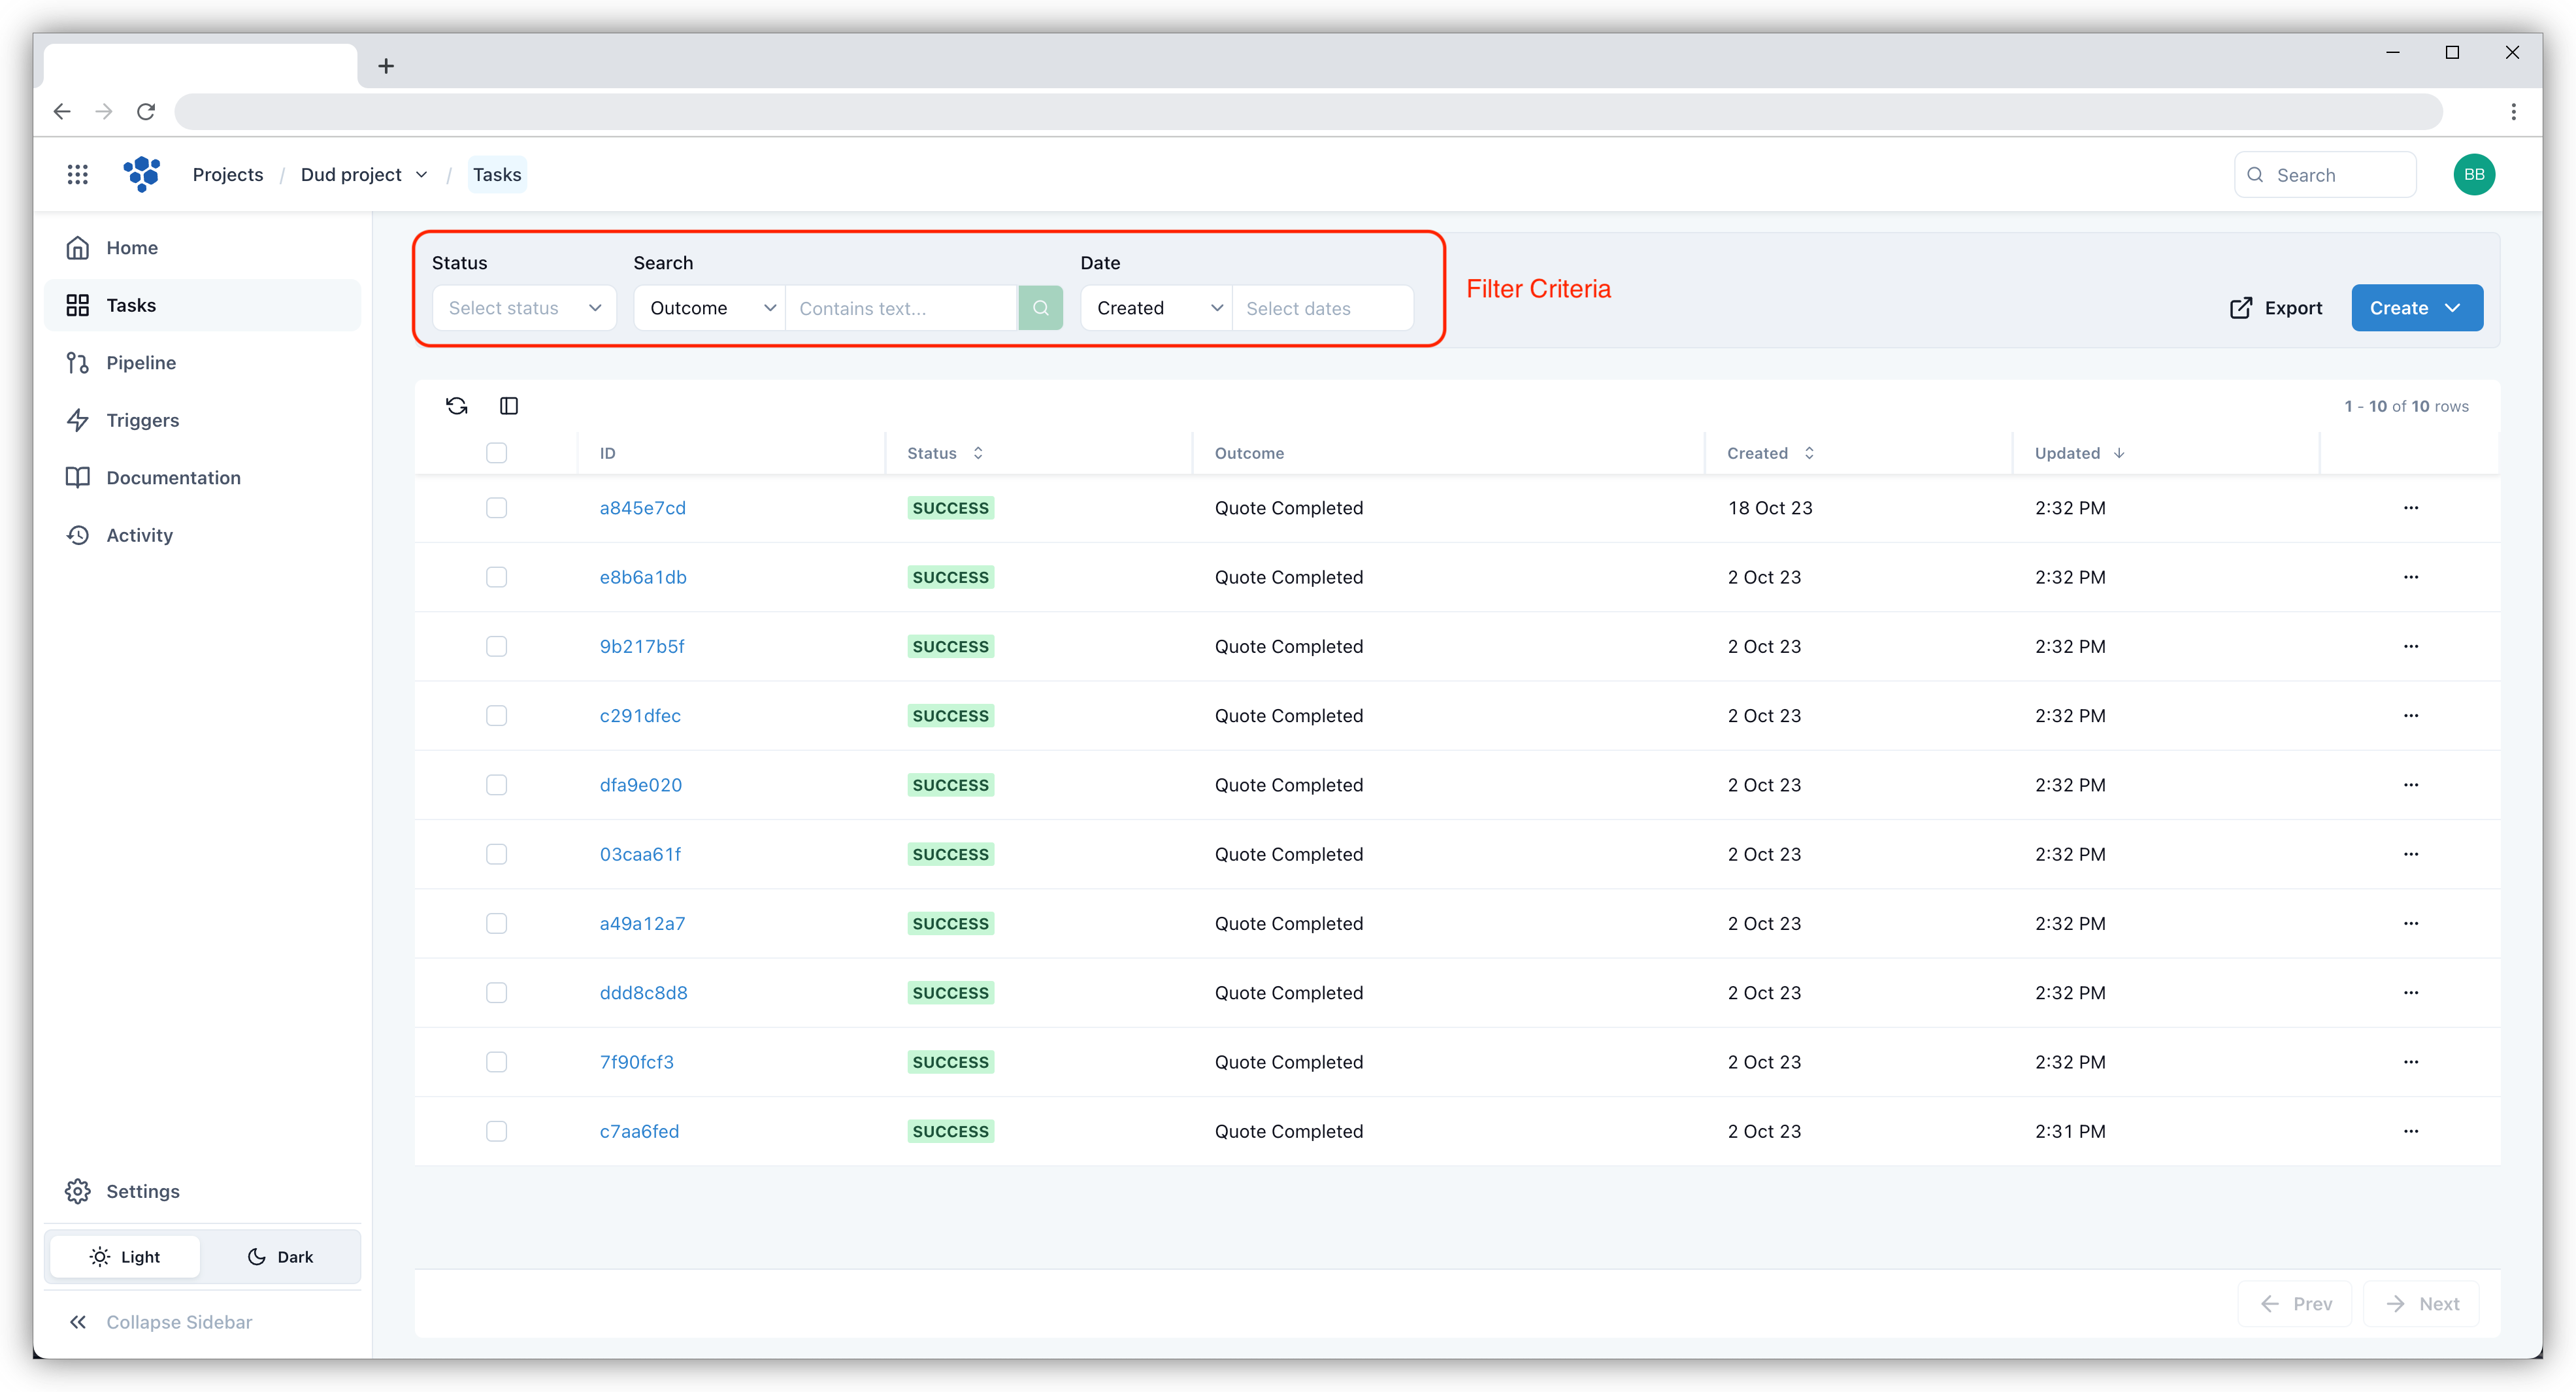
Task: Click the green search magnifier button
Action: 1040,308
